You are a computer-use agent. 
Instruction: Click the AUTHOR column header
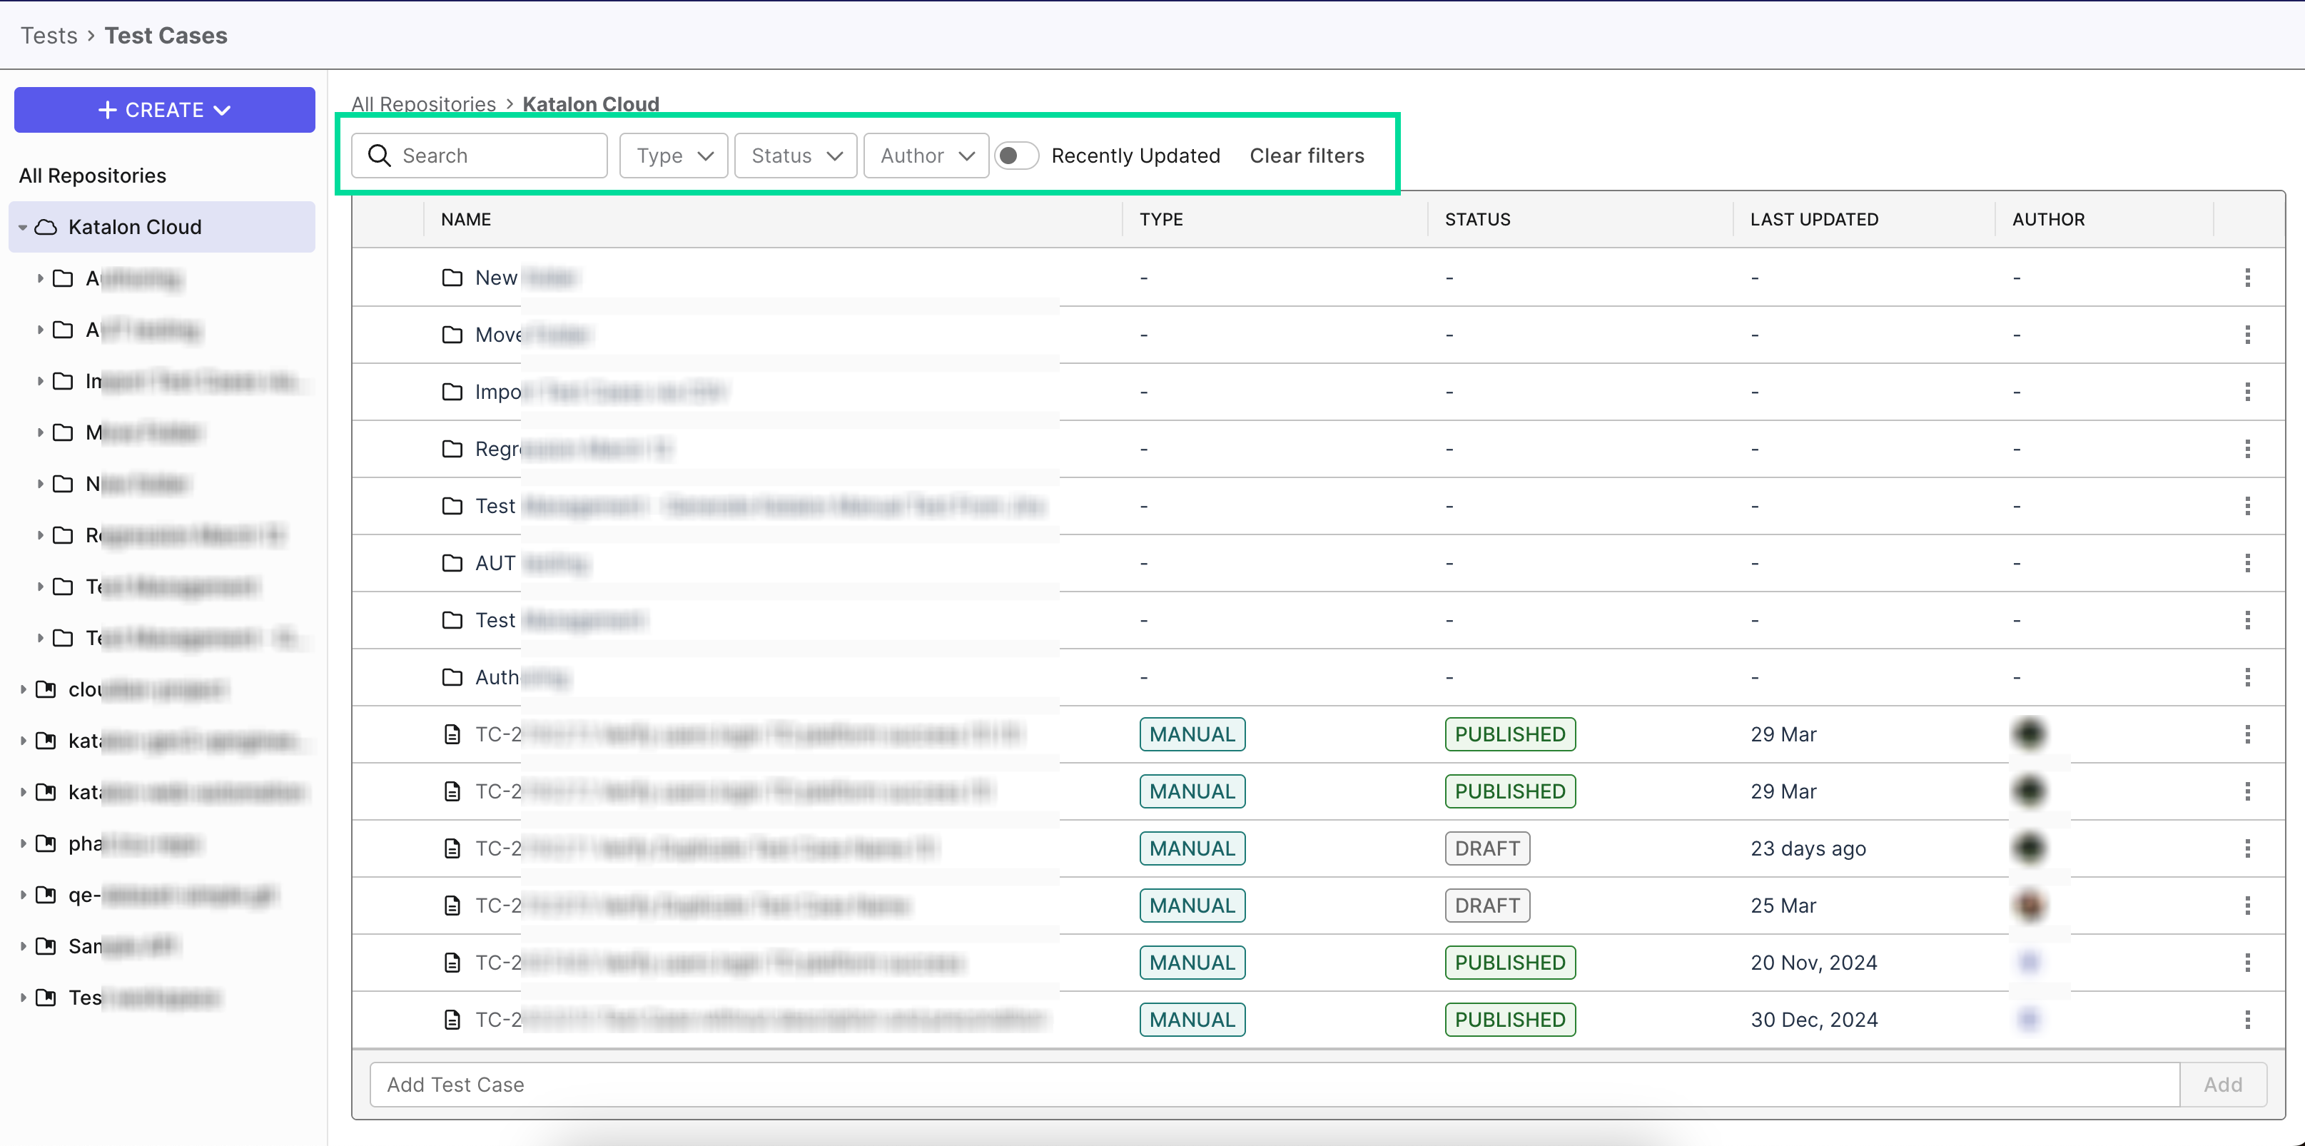pos(2048,219)
